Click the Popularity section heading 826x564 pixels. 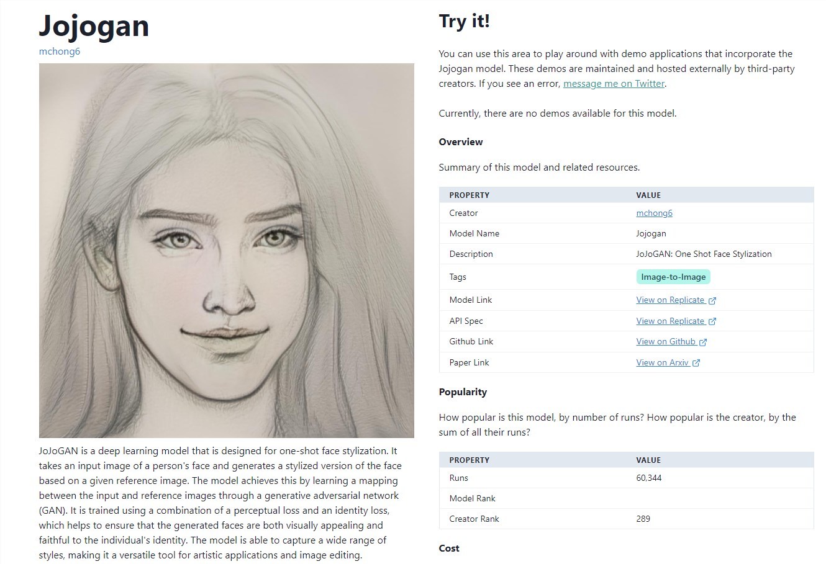[x=463, y=392]
